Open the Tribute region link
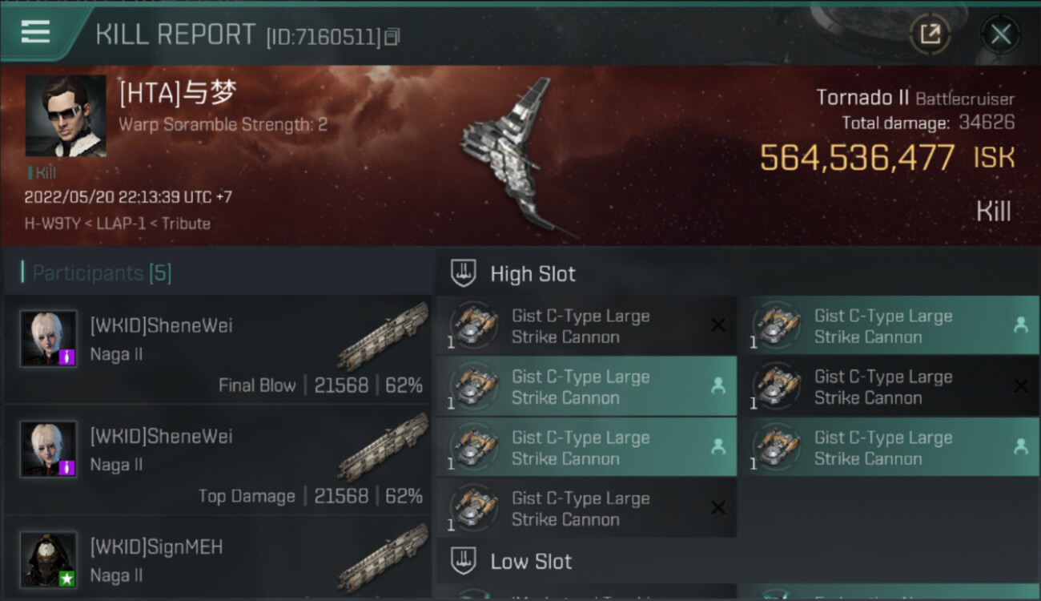This screenshot has width=1041, height=601. click(186, 224)
